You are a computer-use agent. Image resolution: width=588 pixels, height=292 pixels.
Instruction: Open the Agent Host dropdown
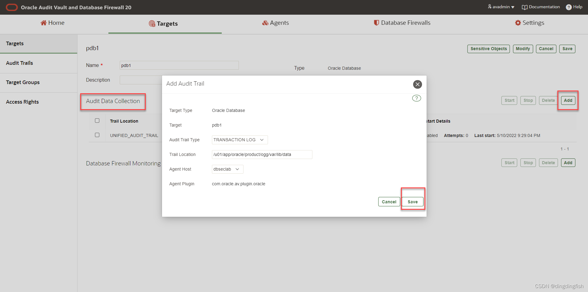pyautogui.click(x=228, y=169)
